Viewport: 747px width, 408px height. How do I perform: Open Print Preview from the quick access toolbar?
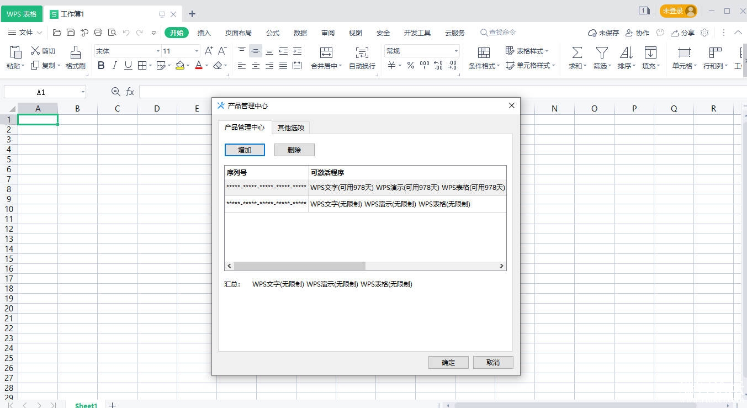coord(112,33)
